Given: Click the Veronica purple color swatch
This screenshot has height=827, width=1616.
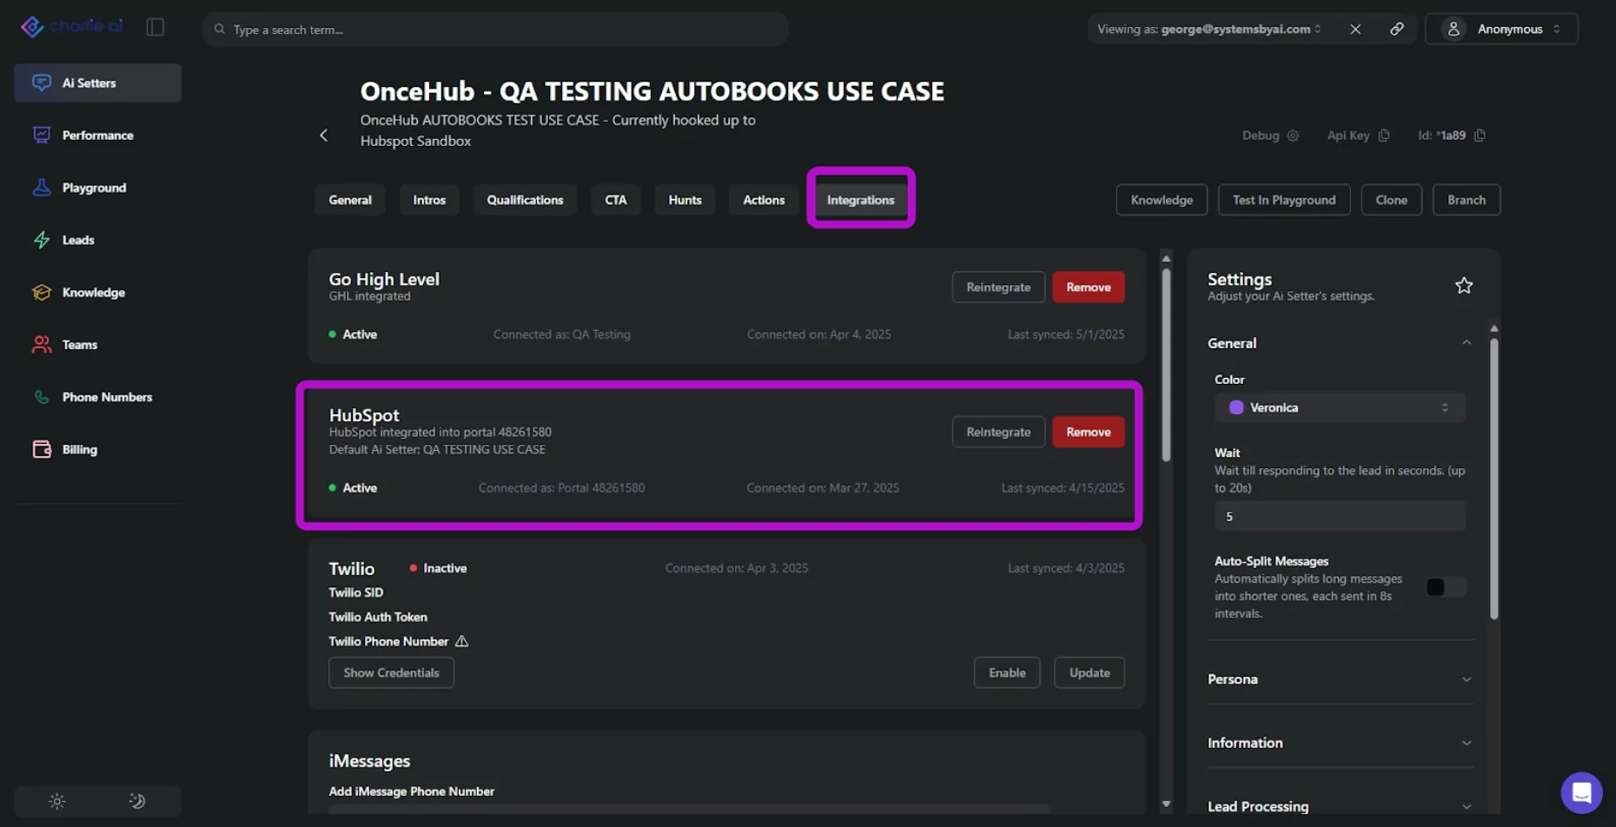Looking at the screenshot, I should click(x=1236, y=407).
